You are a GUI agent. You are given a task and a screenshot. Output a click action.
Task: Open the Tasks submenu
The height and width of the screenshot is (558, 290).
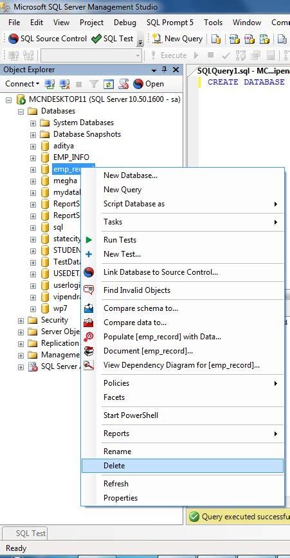183,222
